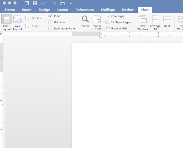The width and height of the screenshot is (183, 148).
Task: Select the Draft view
Action: click(x=32, y=26)
